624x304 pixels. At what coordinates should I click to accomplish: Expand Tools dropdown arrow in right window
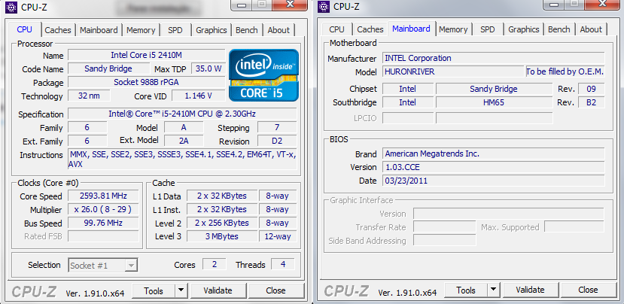pyautogui.click(x=494, y=290)
